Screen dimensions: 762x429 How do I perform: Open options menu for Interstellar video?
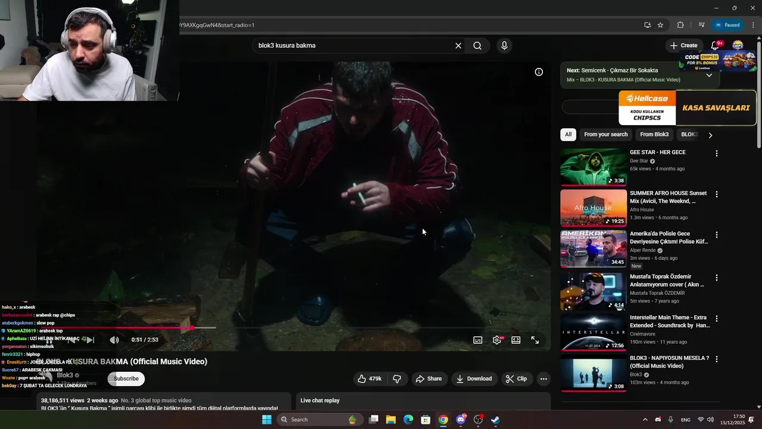[717, 318]
